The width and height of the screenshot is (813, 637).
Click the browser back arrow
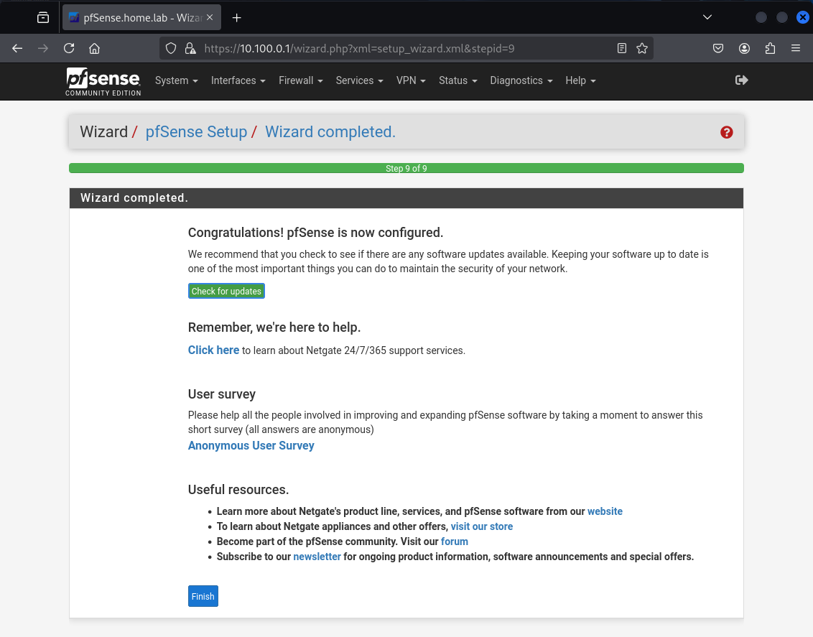point(17,48)
